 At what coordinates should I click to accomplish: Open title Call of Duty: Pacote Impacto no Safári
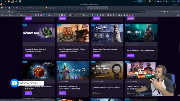click(107, 88)
